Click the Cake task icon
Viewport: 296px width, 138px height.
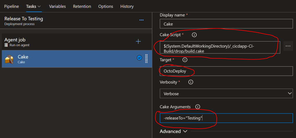pyautogui.click(x=9, y=59)
